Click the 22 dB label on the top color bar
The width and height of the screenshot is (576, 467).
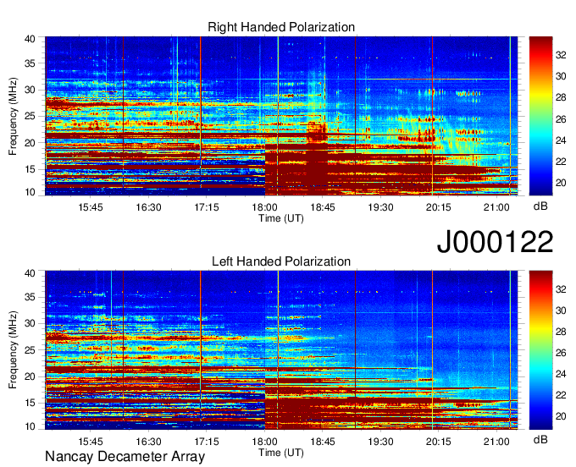coord(561,162)
